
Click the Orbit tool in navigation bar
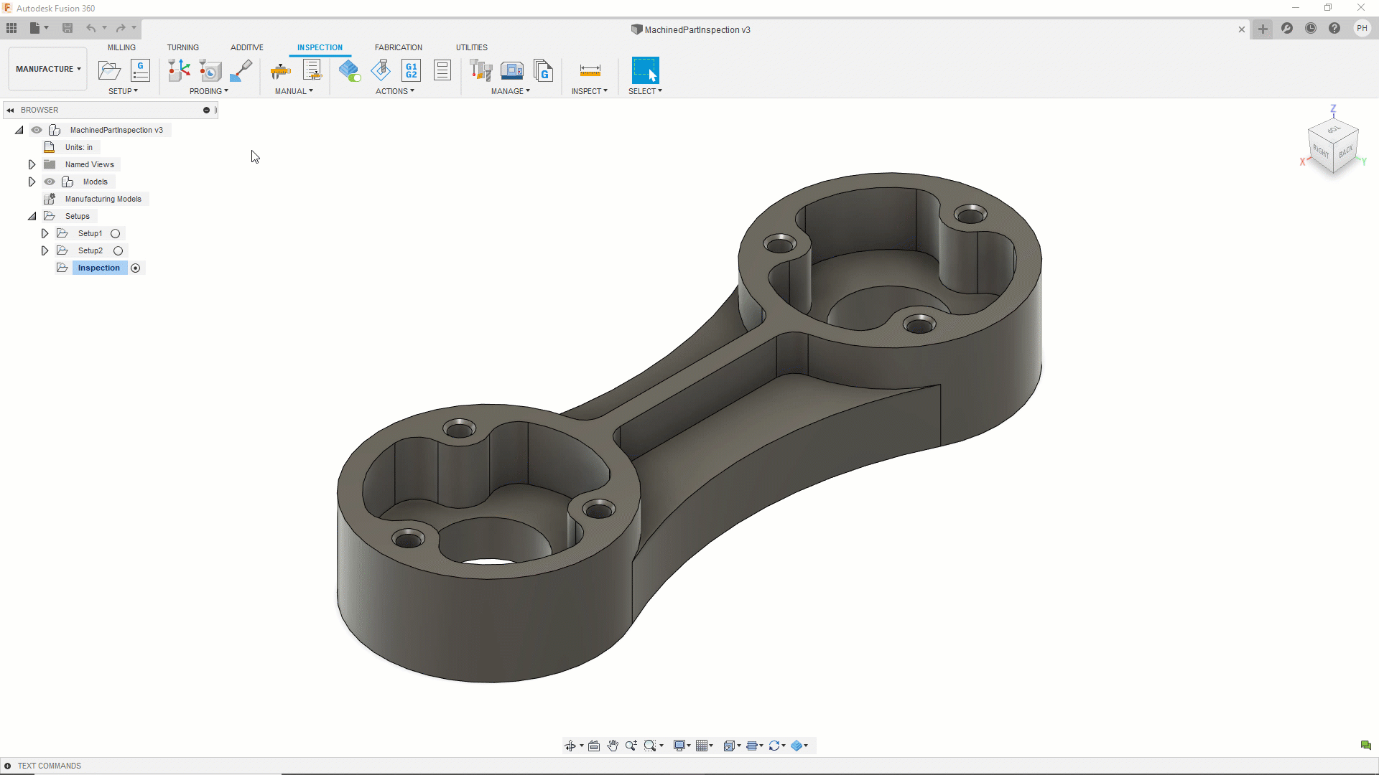click(x=570, y=746)
